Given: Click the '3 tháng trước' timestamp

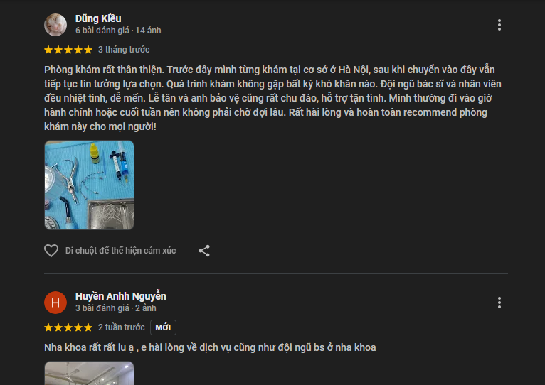Looking at the screenshot, I should click(124, 50).
